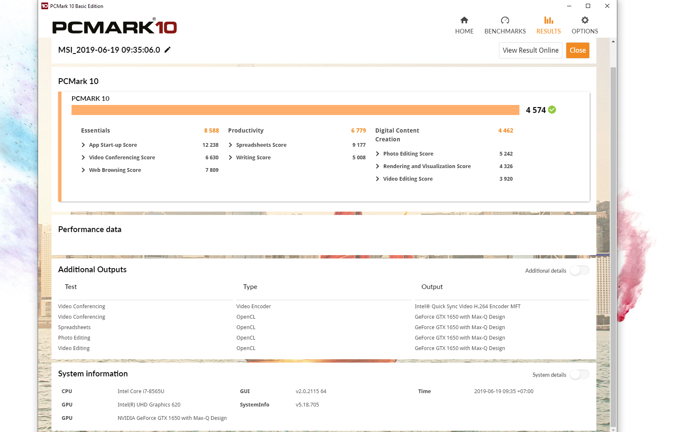Toggle the Additional details switch
Image resolution: width=675 pixels, height=432 pixels.
click(580, 271)
